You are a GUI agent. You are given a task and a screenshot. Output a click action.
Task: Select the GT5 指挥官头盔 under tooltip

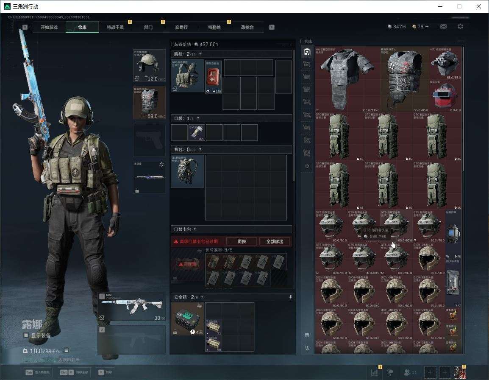(x=396, y=226)
